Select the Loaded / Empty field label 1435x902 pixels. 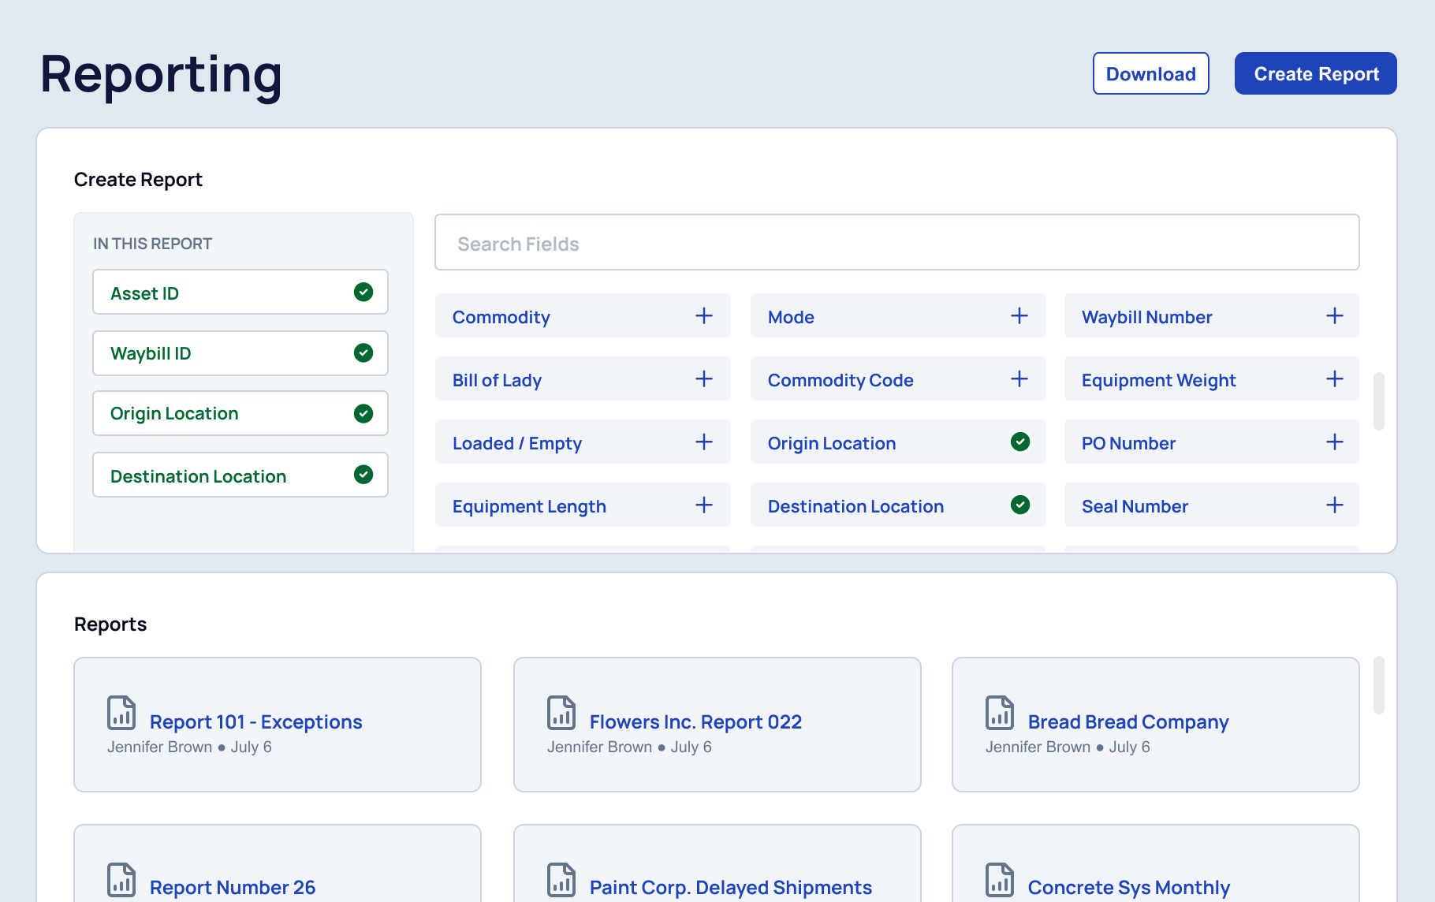click(517, 443)
